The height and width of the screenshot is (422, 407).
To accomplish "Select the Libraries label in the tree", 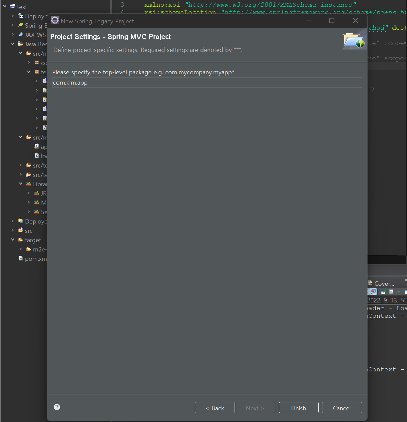I will (x=40, y=184).
